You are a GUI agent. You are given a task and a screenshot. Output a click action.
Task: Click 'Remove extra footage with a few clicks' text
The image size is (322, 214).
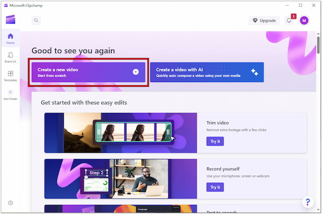236,130
